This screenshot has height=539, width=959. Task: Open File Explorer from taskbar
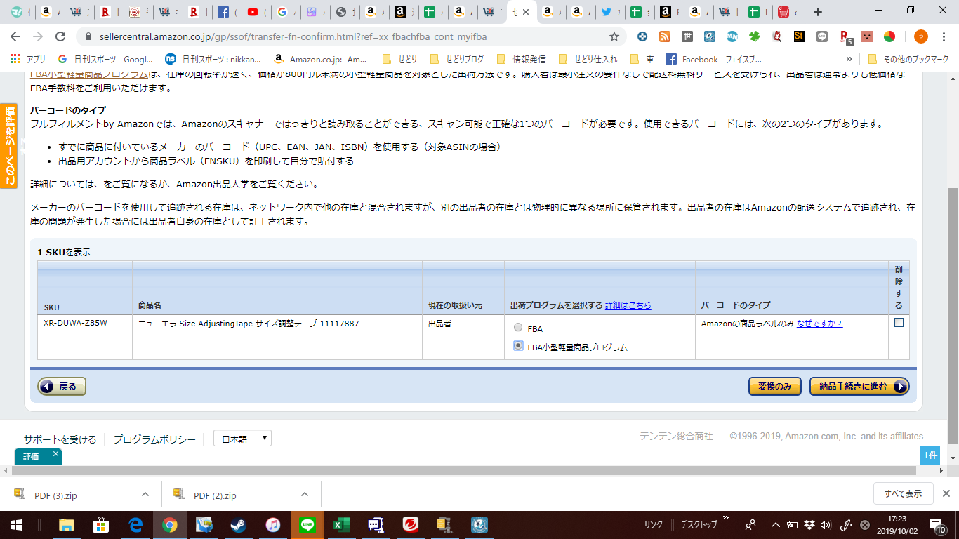pos(67,524)
